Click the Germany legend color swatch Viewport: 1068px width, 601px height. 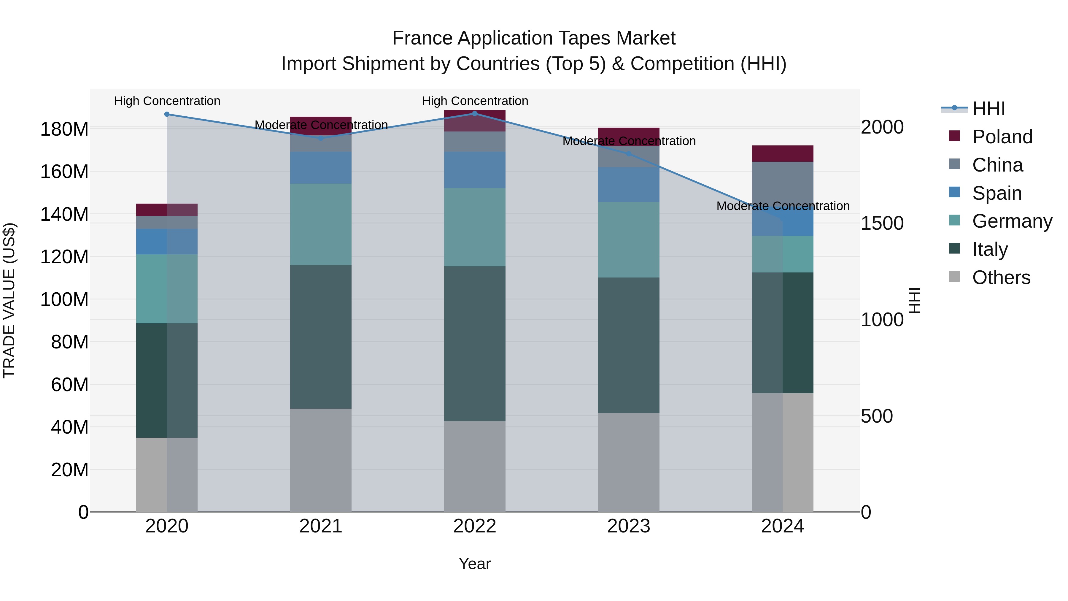tap(954, 220)
